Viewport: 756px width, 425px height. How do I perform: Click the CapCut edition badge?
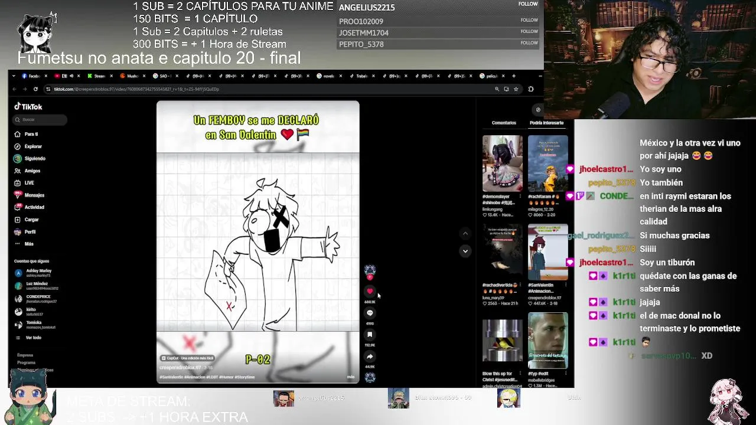pyautogui.click(x=187, y=358)
